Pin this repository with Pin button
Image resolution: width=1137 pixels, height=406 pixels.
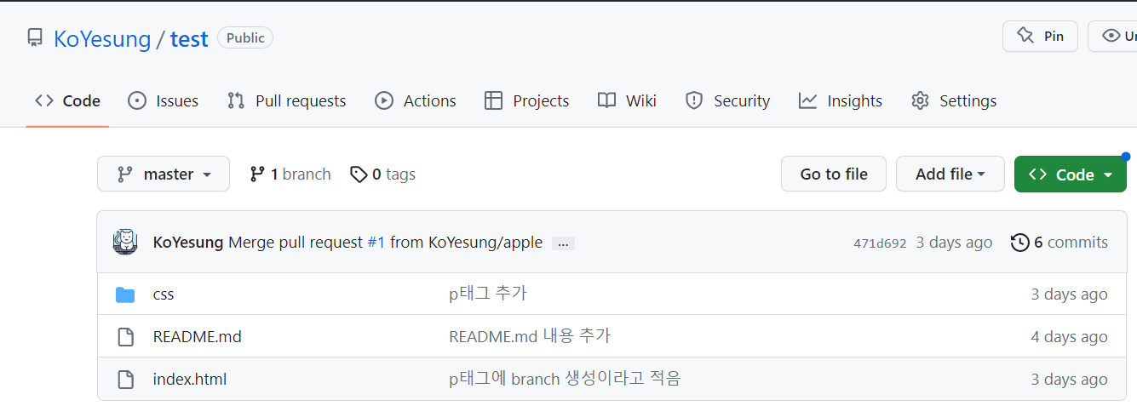coord(1040,37)
